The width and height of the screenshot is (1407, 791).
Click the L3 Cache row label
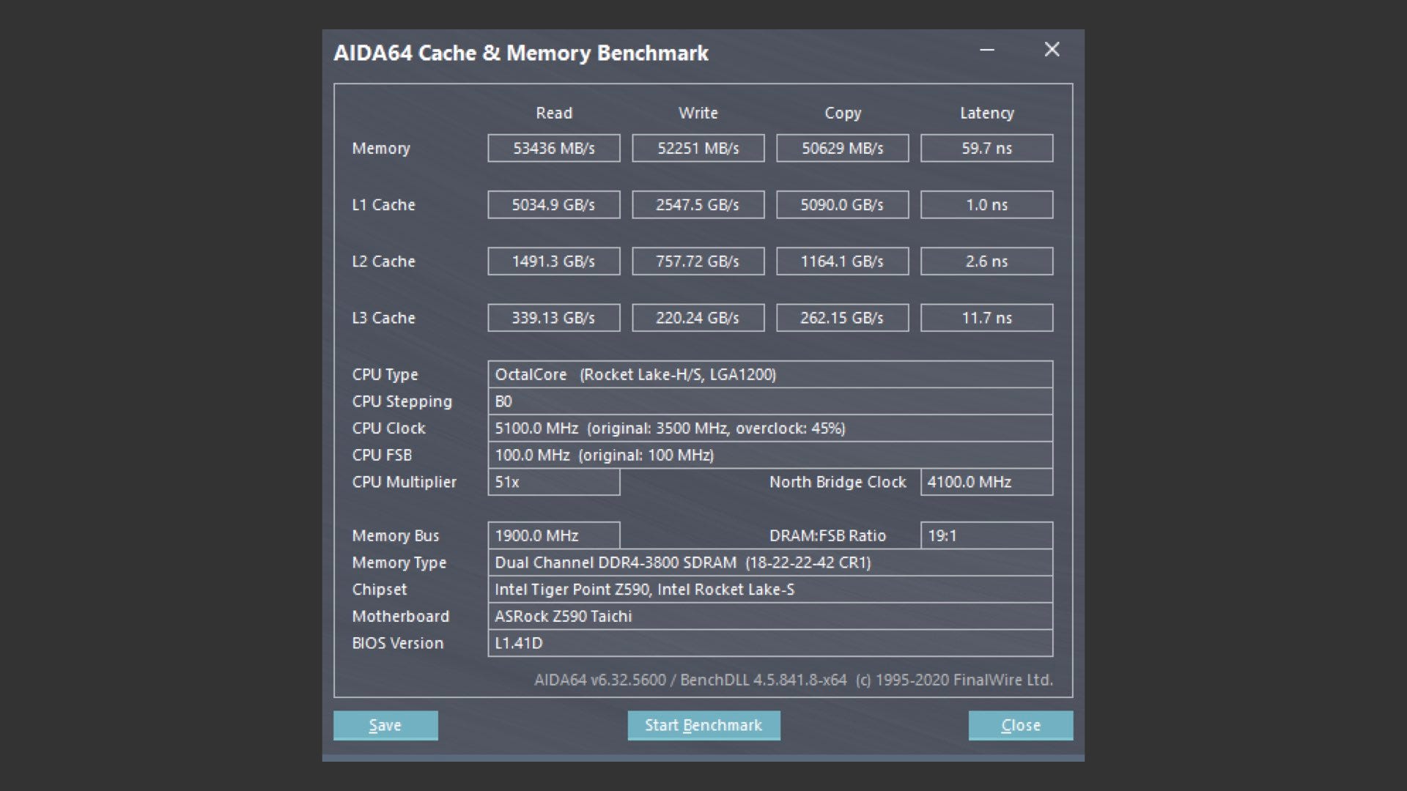pos(383,318)
